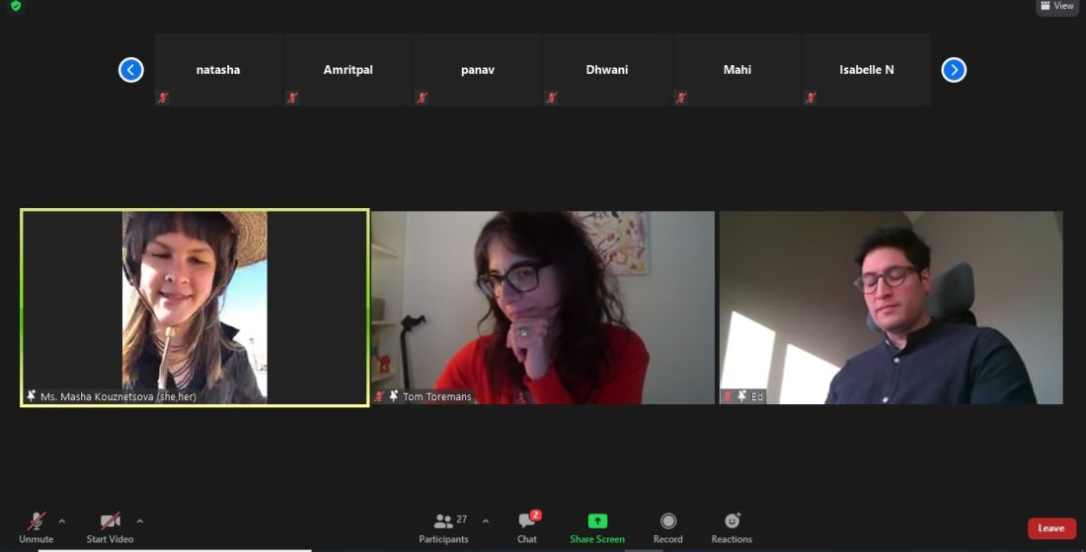This screenshot has width=1086, height=552.
Task: Open the View layout menu
Action: [1057, 6]
